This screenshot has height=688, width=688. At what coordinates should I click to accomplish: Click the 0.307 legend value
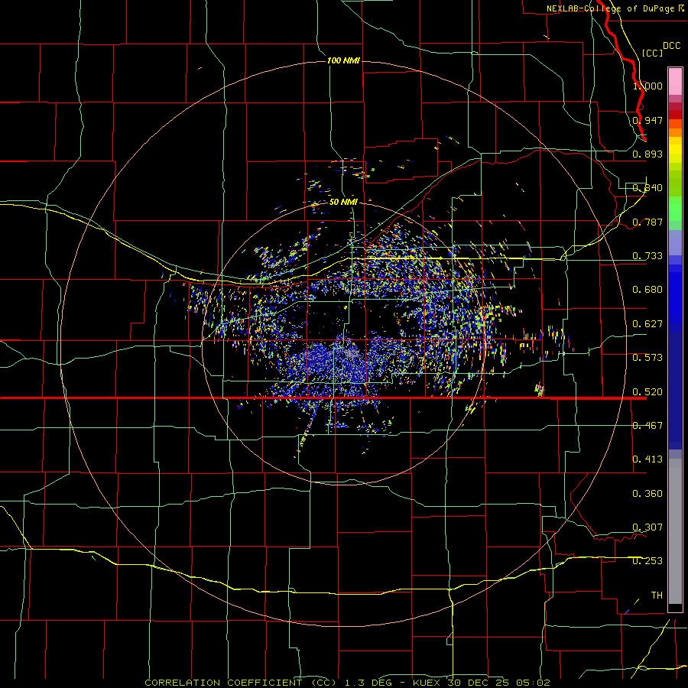(x=647, y=527)
